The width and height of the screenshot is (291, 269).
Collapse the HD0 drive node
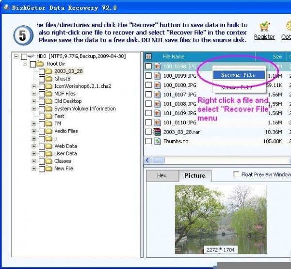(16, 56)
